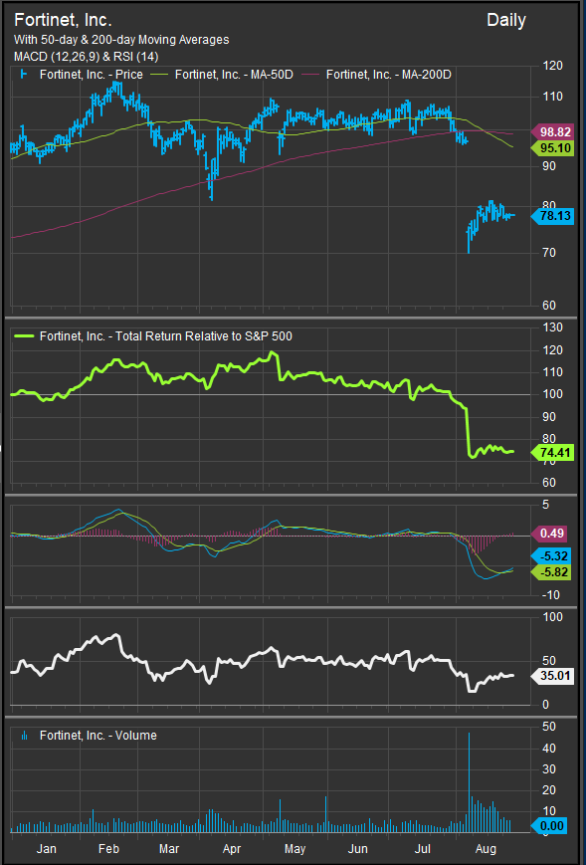Click the tallest August volume spike bar
The height and width of the screenshot is (865, 586).
pyautogui.click(x=469, y=782)
